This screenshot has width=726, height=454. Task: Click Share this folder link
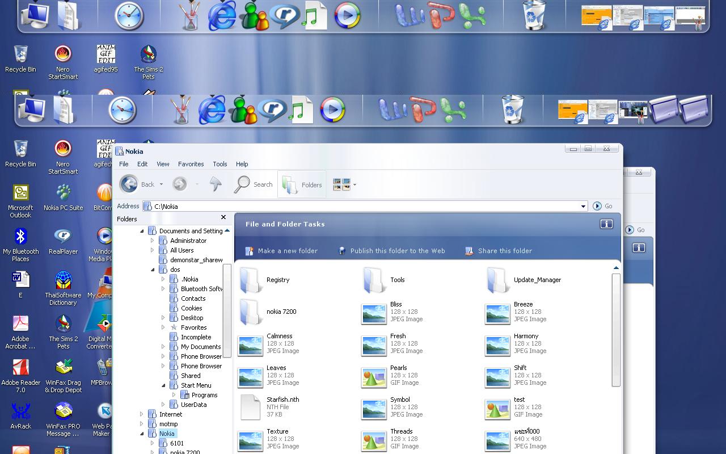498,251
